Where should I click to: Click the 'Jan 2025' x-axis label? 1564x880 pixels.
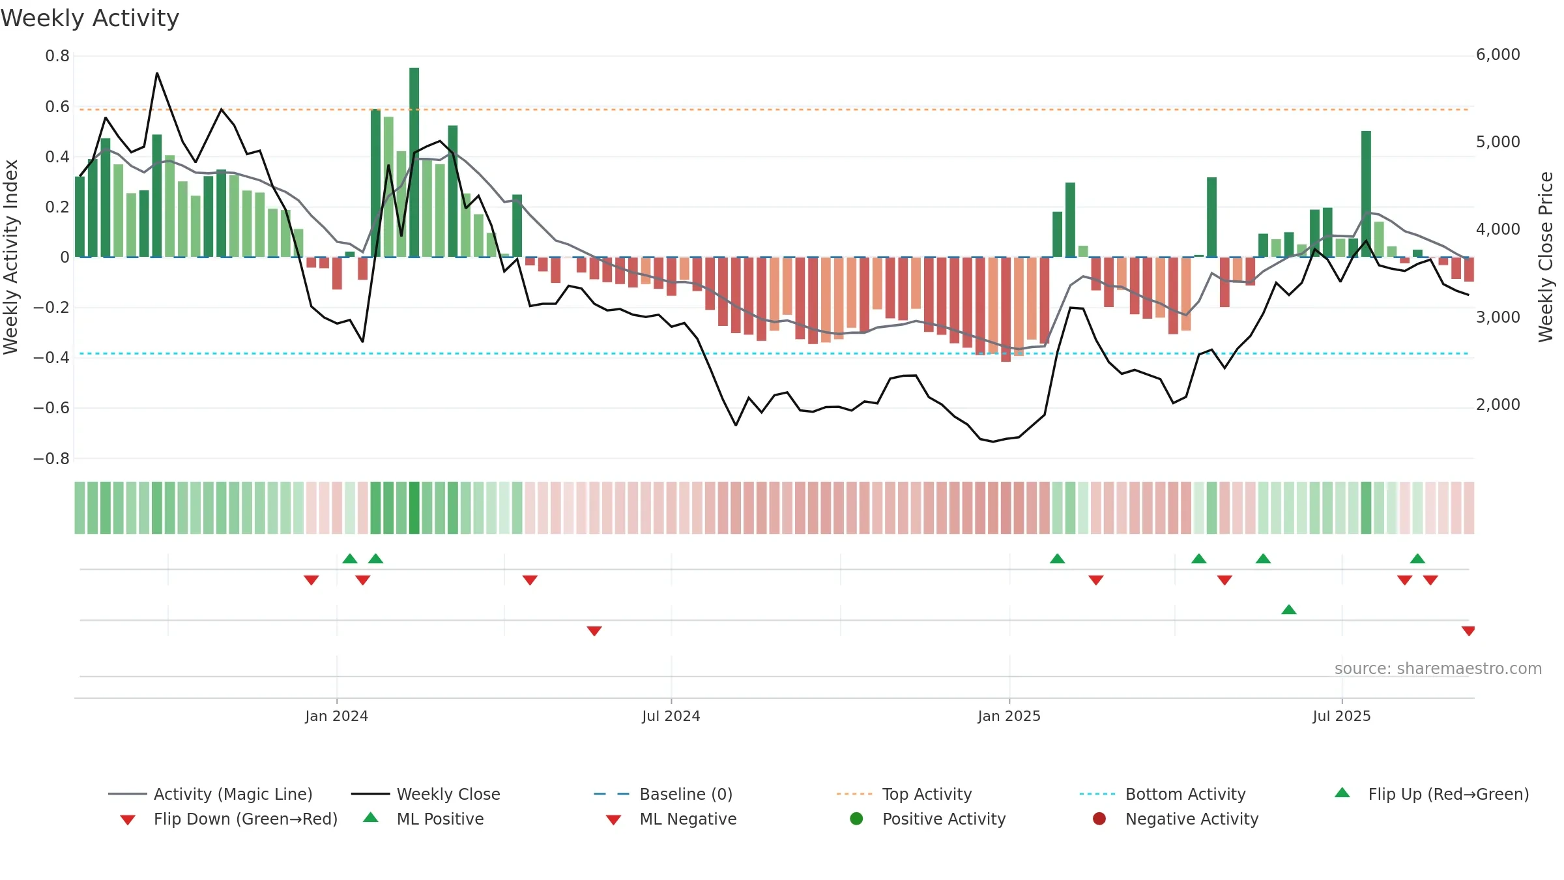pyautogui.click(x=1009, y=716)
